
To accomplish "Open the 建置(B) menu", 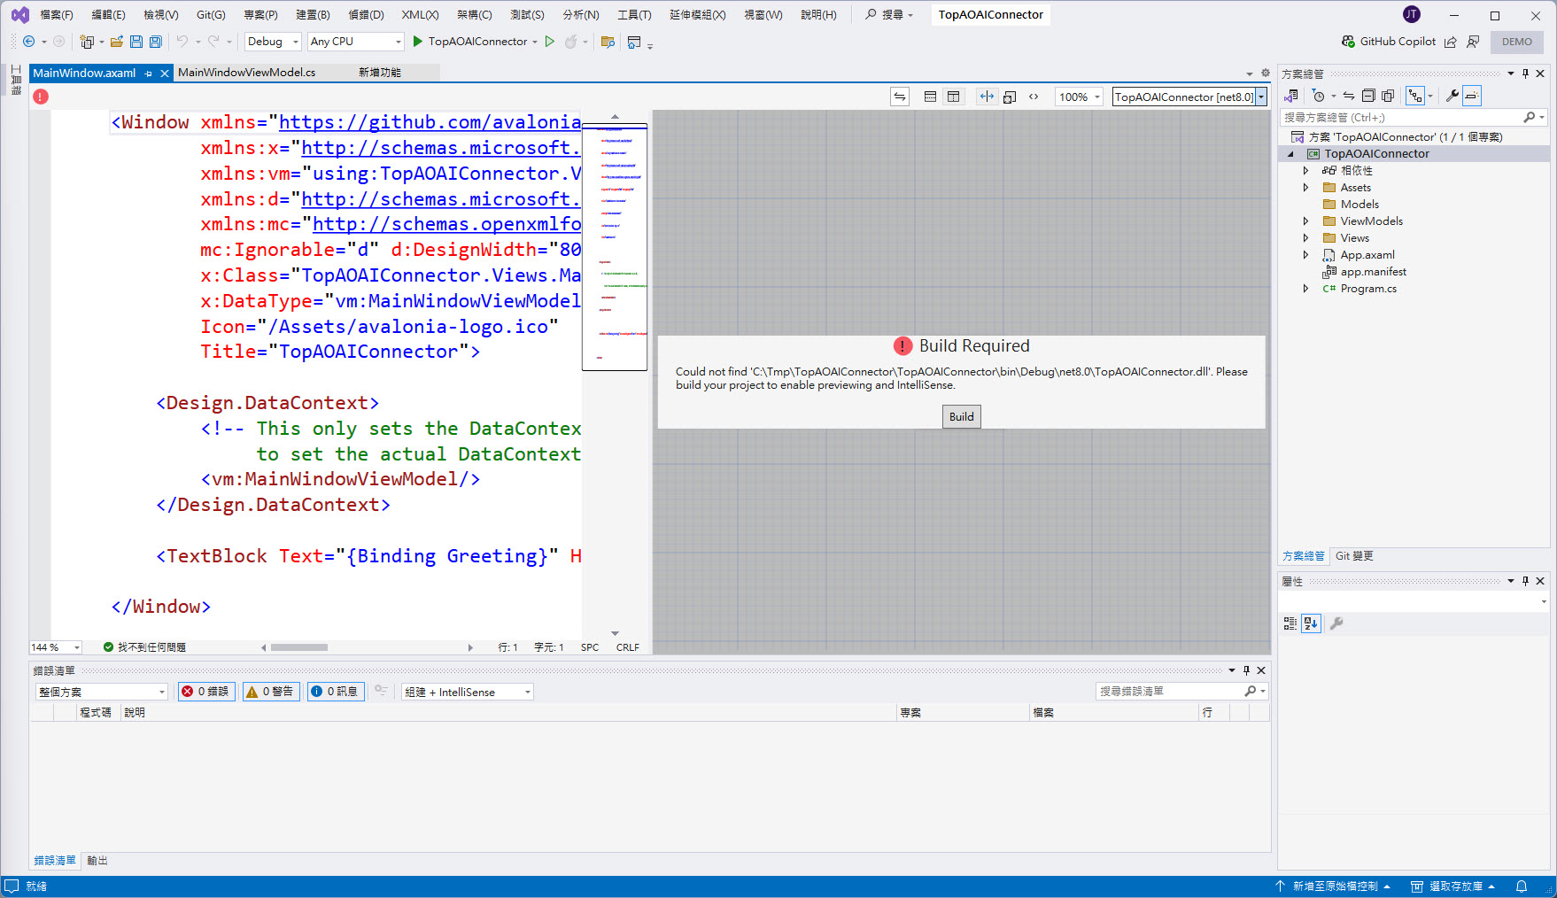I will pyautogui.click(x=313, y=15).
